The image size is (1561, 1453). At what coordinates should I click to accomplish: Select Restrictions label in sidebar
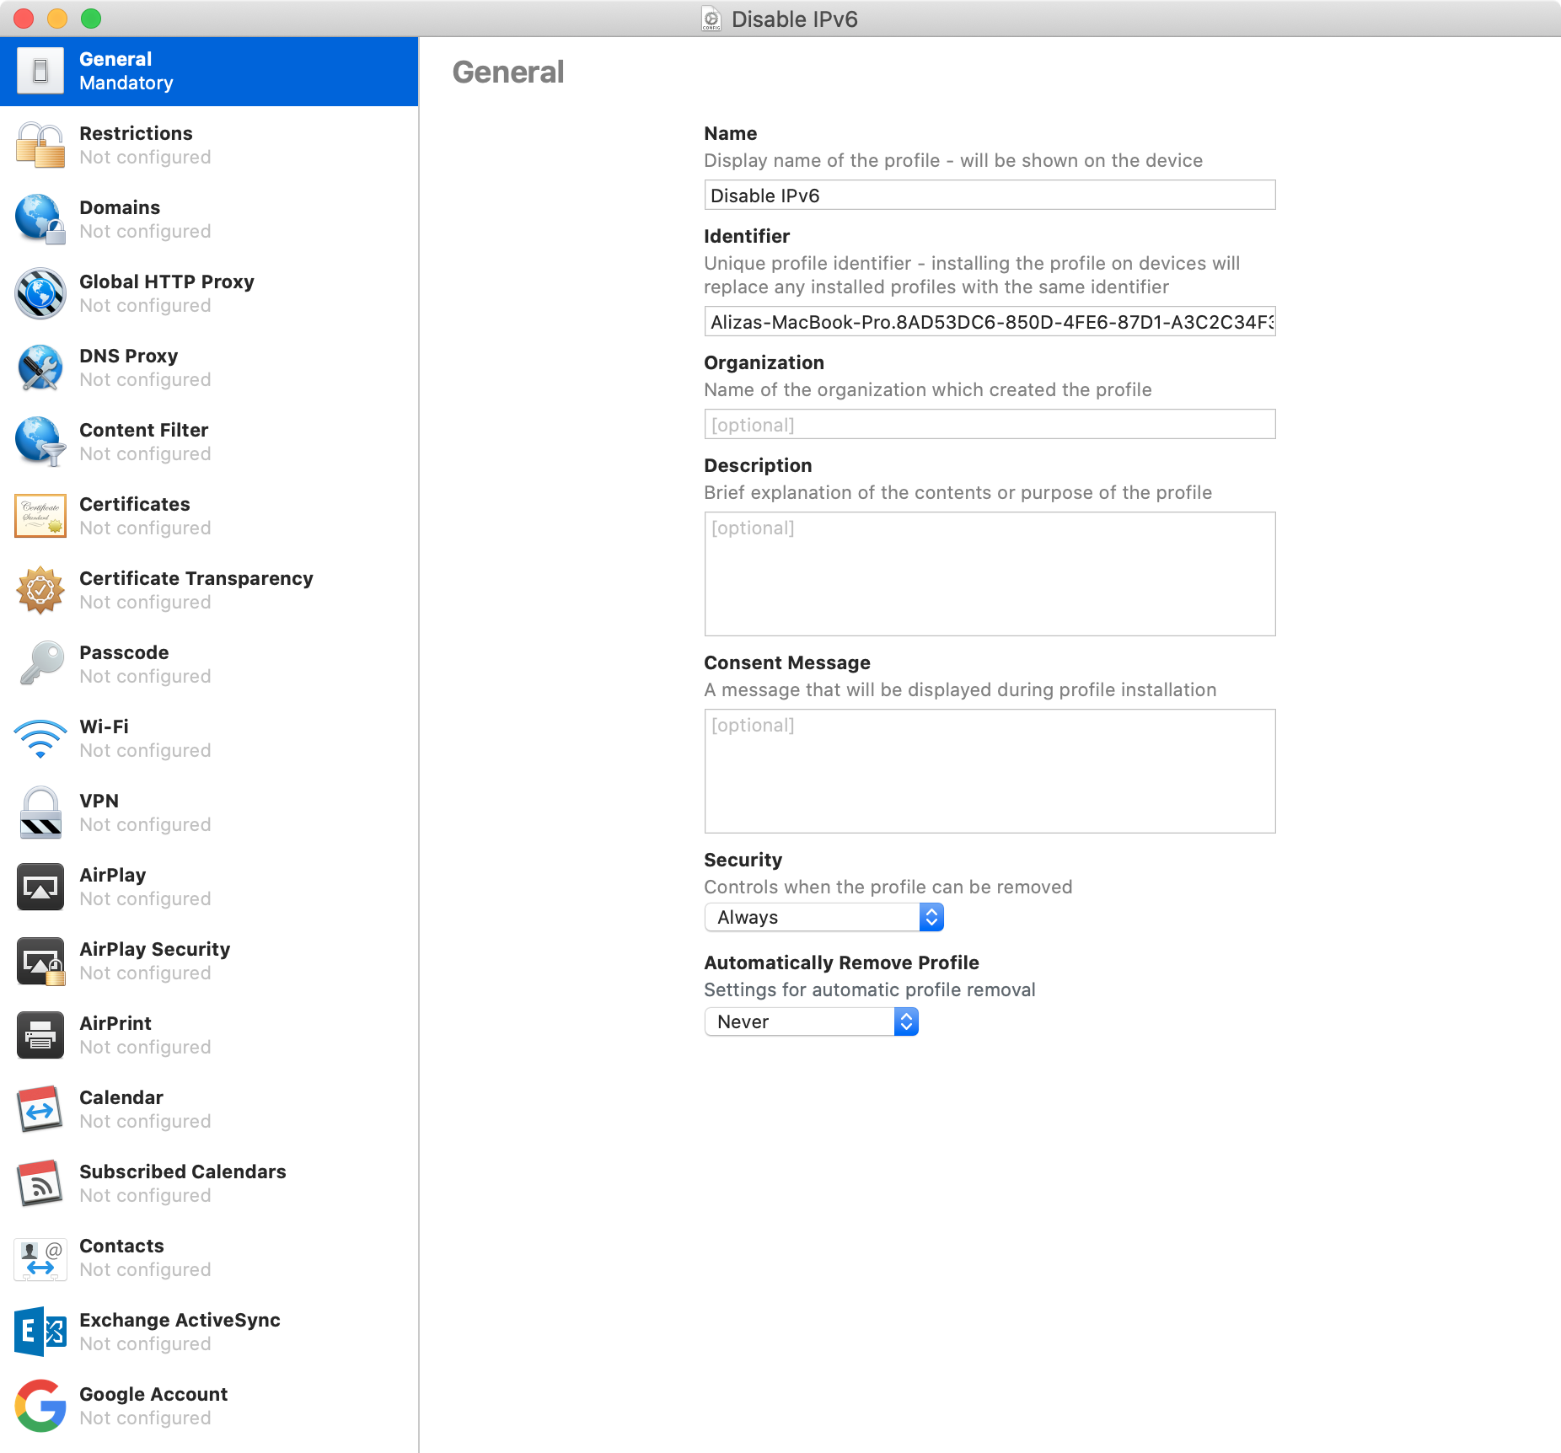(136, 133)
